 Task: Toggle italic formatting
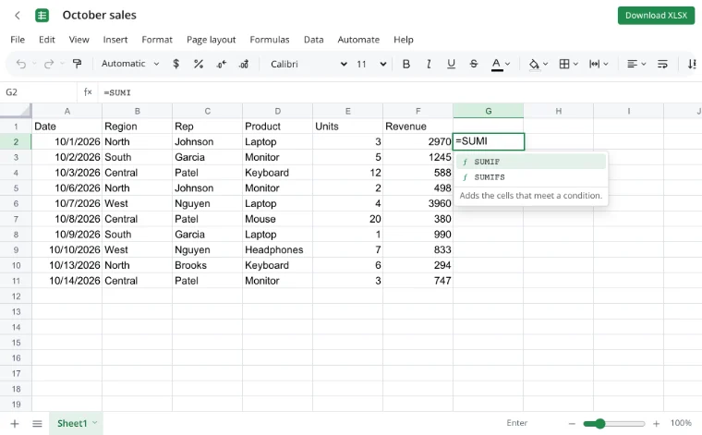pos(429,64)
